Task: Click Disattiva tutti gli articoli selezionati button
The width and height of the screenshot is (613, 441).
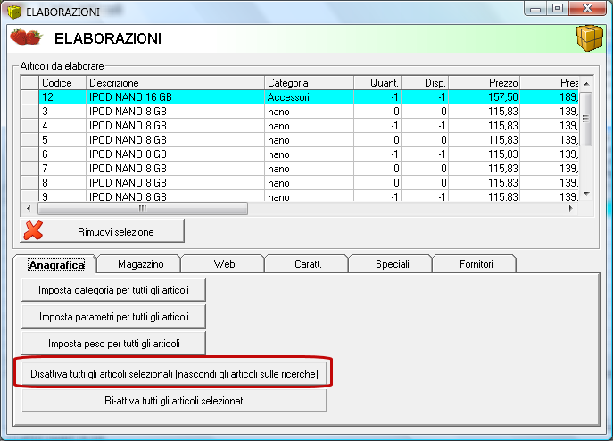Action: coord(174,374)
